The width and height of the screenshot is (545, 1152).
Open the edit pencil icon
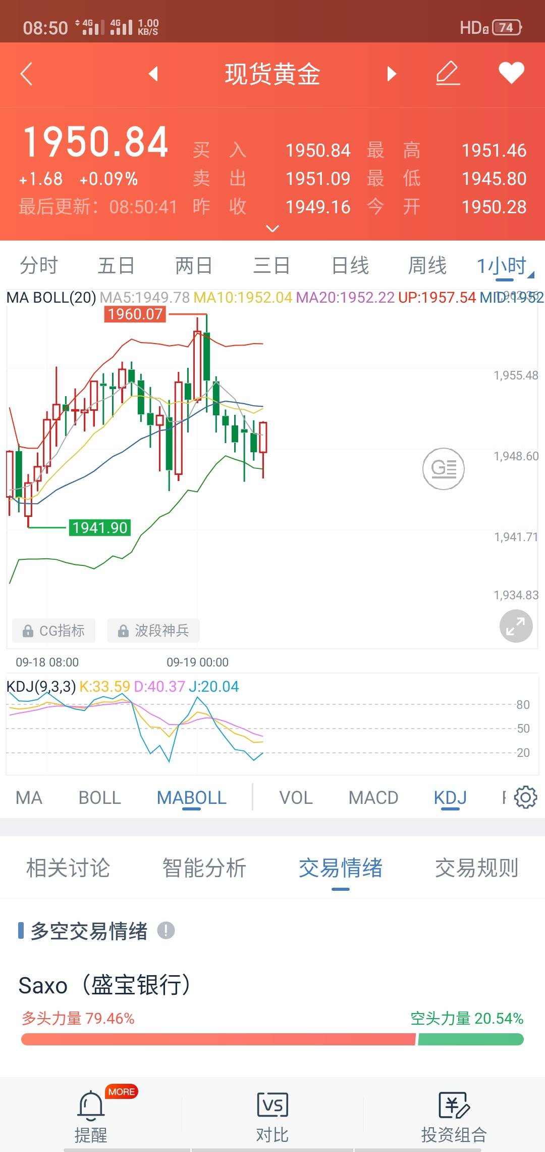pos(448,74)
